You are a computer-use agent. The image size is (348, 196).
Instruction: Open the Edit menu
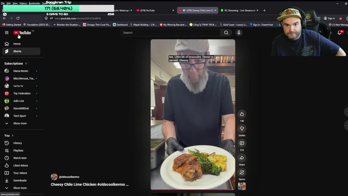coord(9,3)
